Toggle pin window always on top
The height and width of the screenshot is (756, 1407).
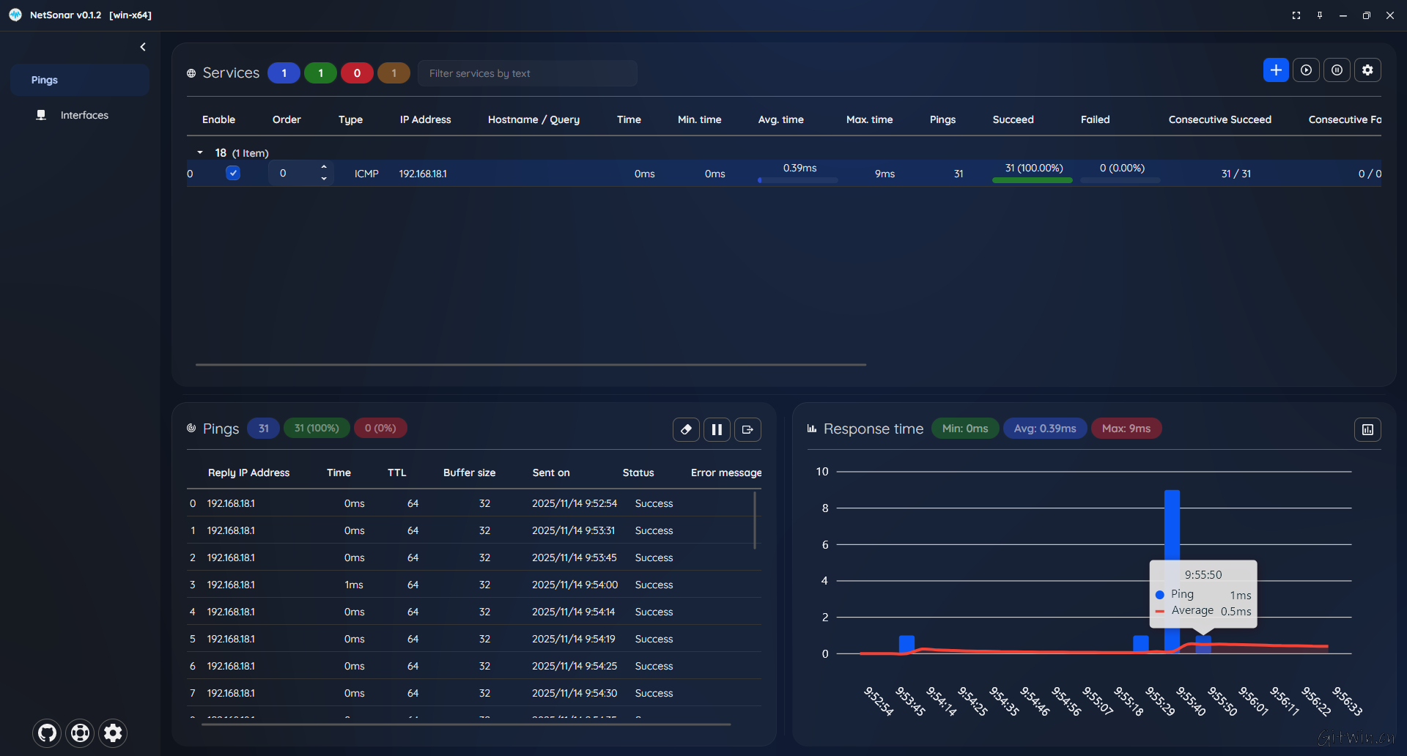click(x=1320, y=15)
